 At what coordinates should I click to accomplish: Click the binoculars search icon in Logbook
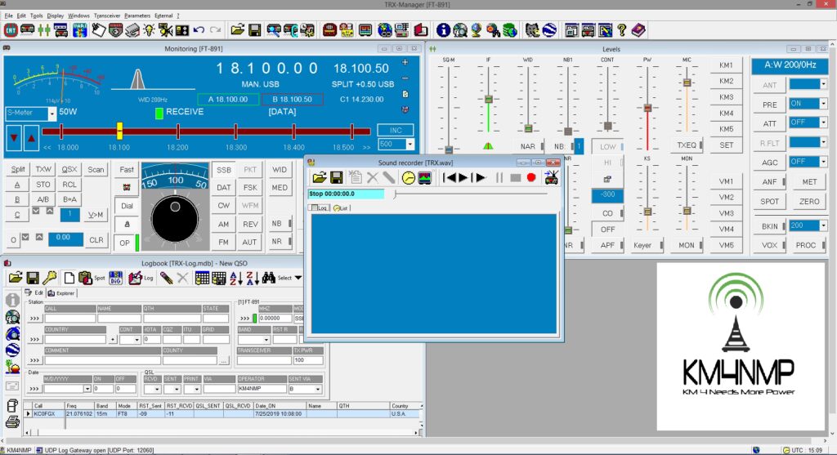click(x=268, y=278)
